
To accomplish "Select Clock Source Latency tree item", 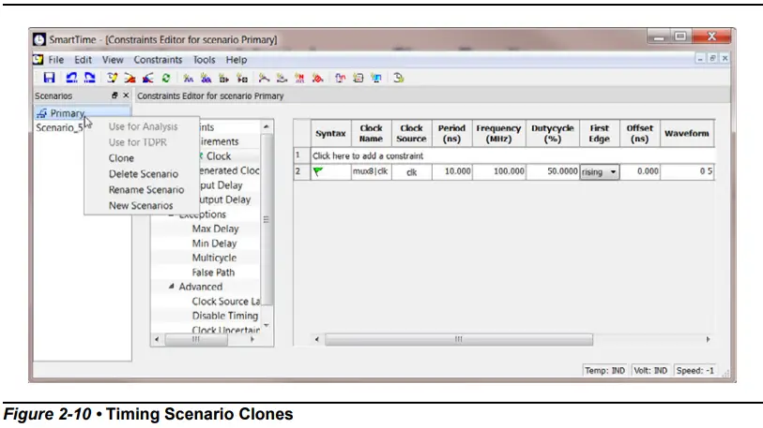I will (x=226, y=302).
